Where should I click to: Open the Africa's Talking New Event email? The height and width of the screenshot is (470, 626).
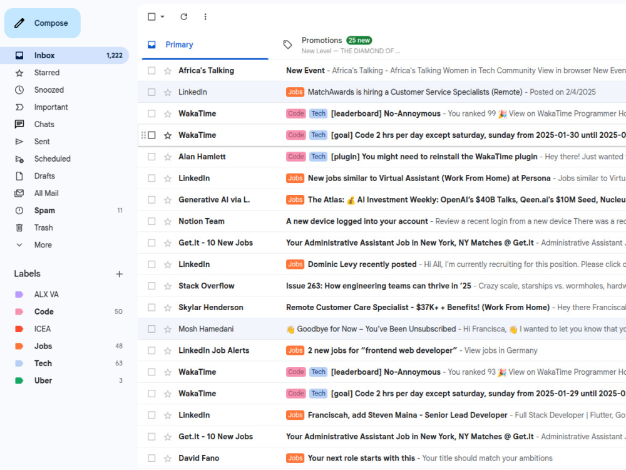click(x=382, y=71)
